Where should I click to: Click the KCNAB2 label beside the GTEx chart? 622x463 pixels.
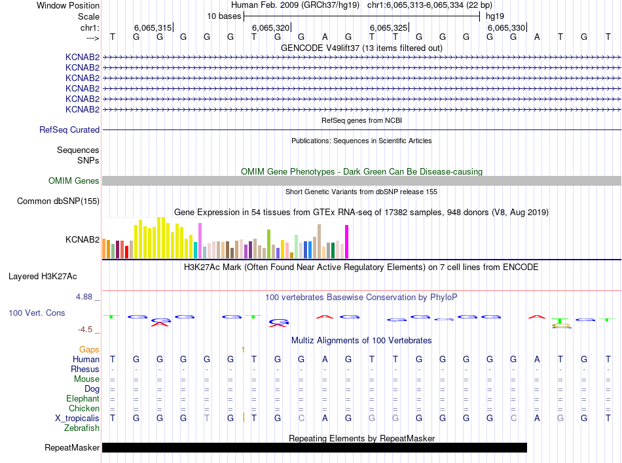[x=82, y=240]
